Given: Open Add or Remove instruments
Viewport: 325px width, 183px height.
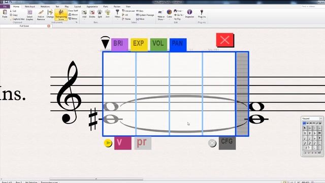Looking at the screenshot, I should coord(41,15).
